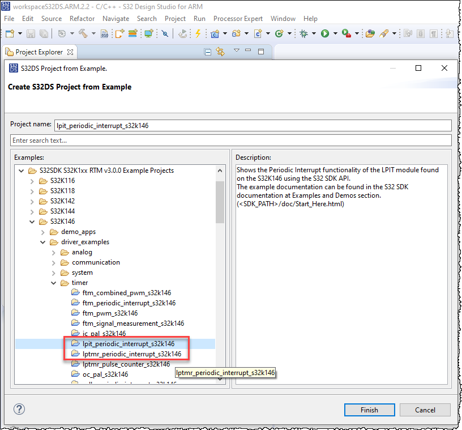The width and height of the screenshot is (462, 430).
Task: Click the build configuration gauge icon
Action: tap(62, 33)
